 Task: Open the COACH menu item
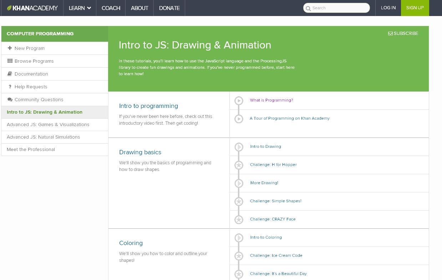(x=111, y=8)
